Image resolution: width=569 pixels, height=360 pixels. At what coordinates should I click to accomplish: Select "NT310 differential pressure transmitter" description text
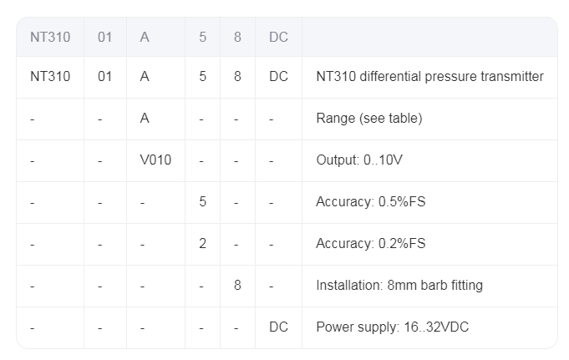click(x=429, y=77)
